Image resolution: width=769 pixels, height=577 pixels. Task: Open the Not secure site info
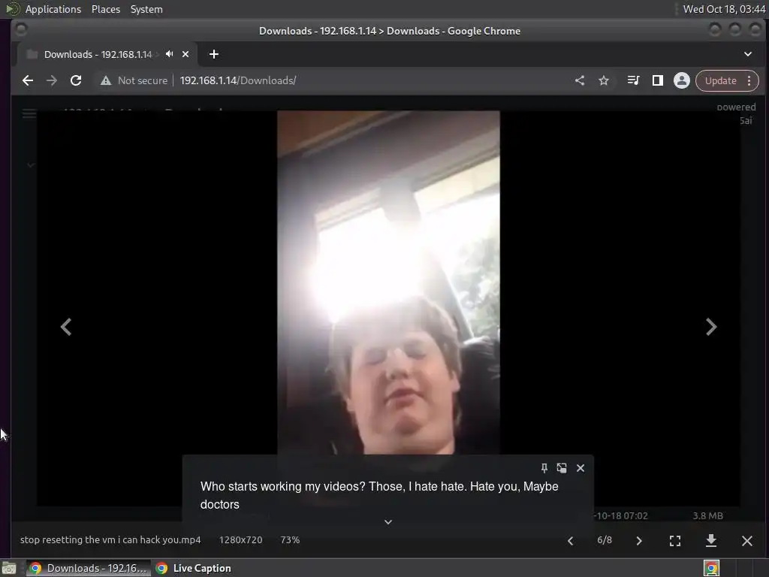tap(134, 80)
